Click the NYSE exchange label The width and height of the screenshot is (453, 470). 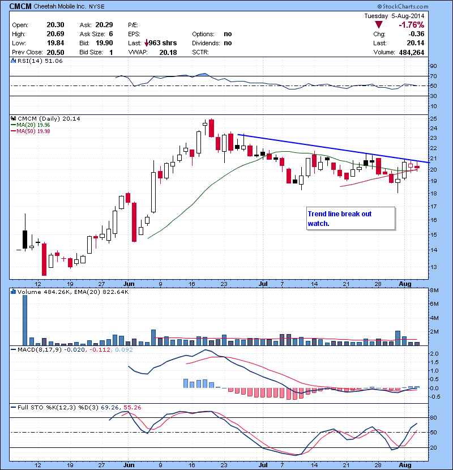(96, 7)
